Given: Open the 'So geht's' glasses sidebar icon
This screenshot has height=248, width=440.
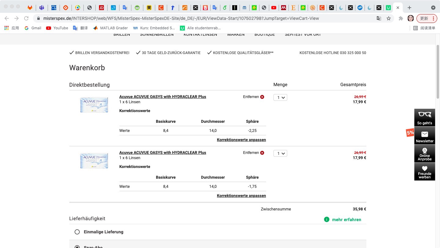Looking at the screenshot, I should tap(425, 118).
